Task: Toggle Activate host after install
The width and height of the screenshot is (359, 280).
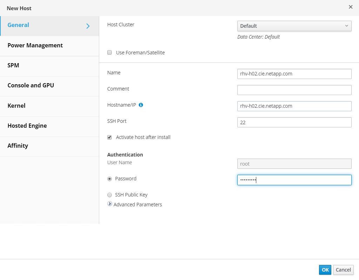Action: pos(110,137)
